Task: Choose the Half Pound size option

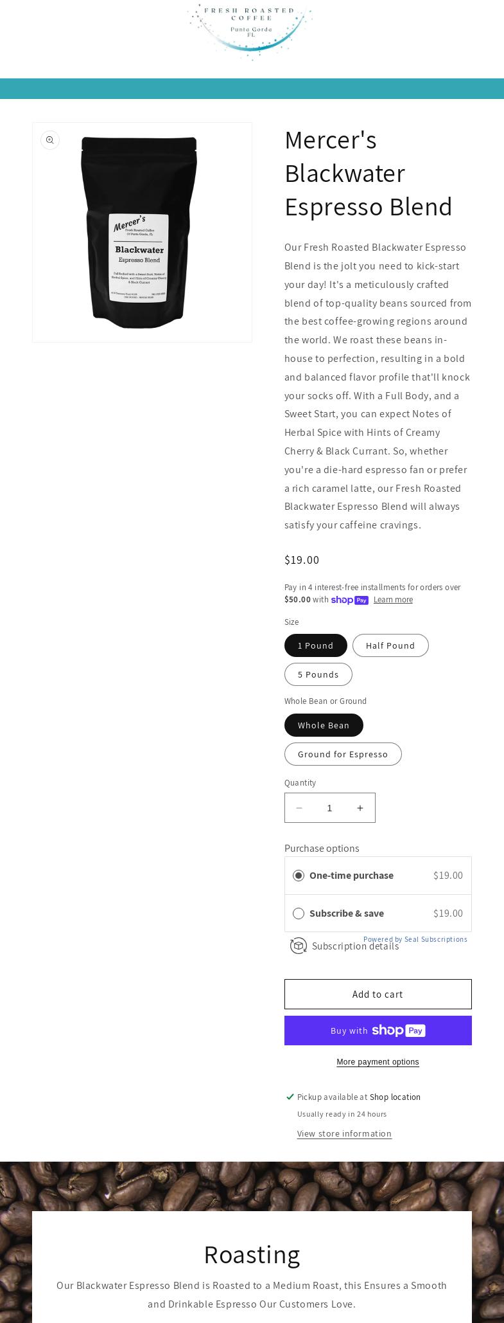Action: (390, 645)
